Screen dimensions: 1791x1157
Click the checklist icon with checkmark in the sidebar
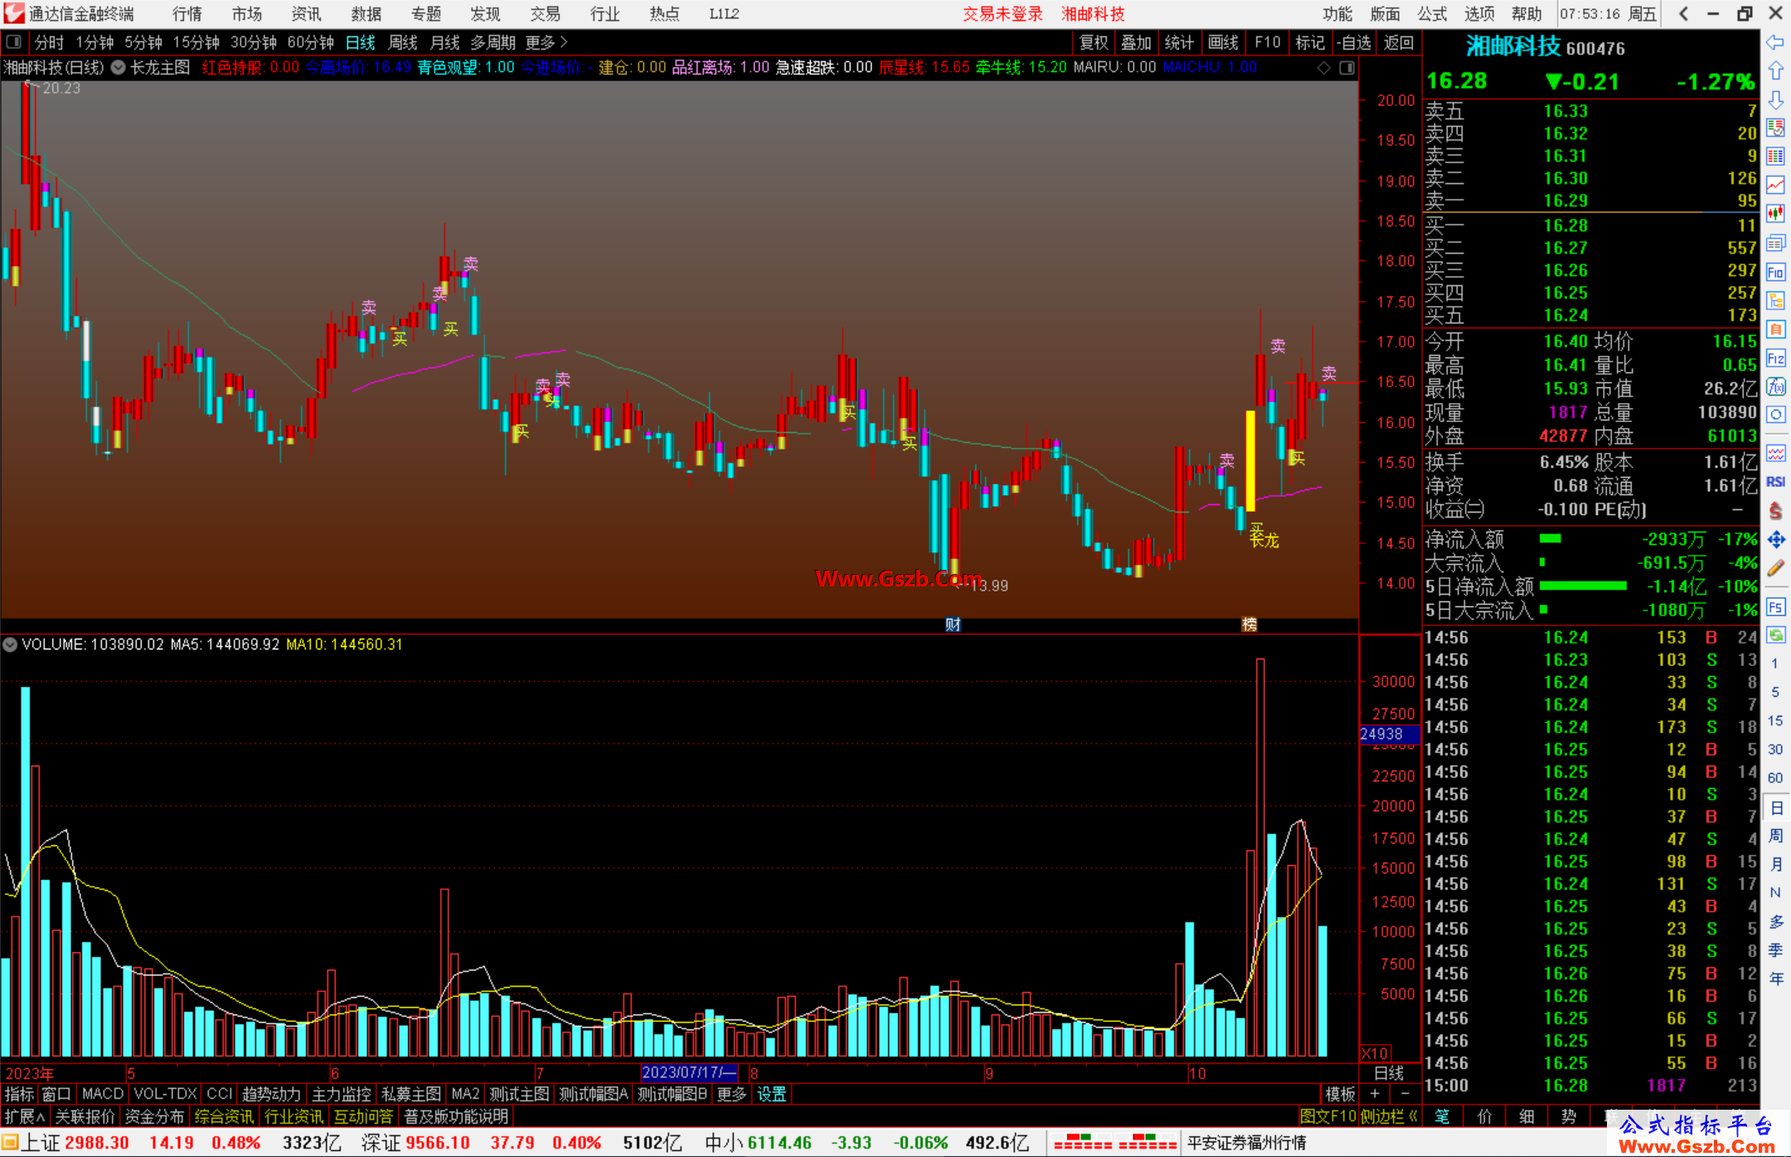click(1775, 128)
